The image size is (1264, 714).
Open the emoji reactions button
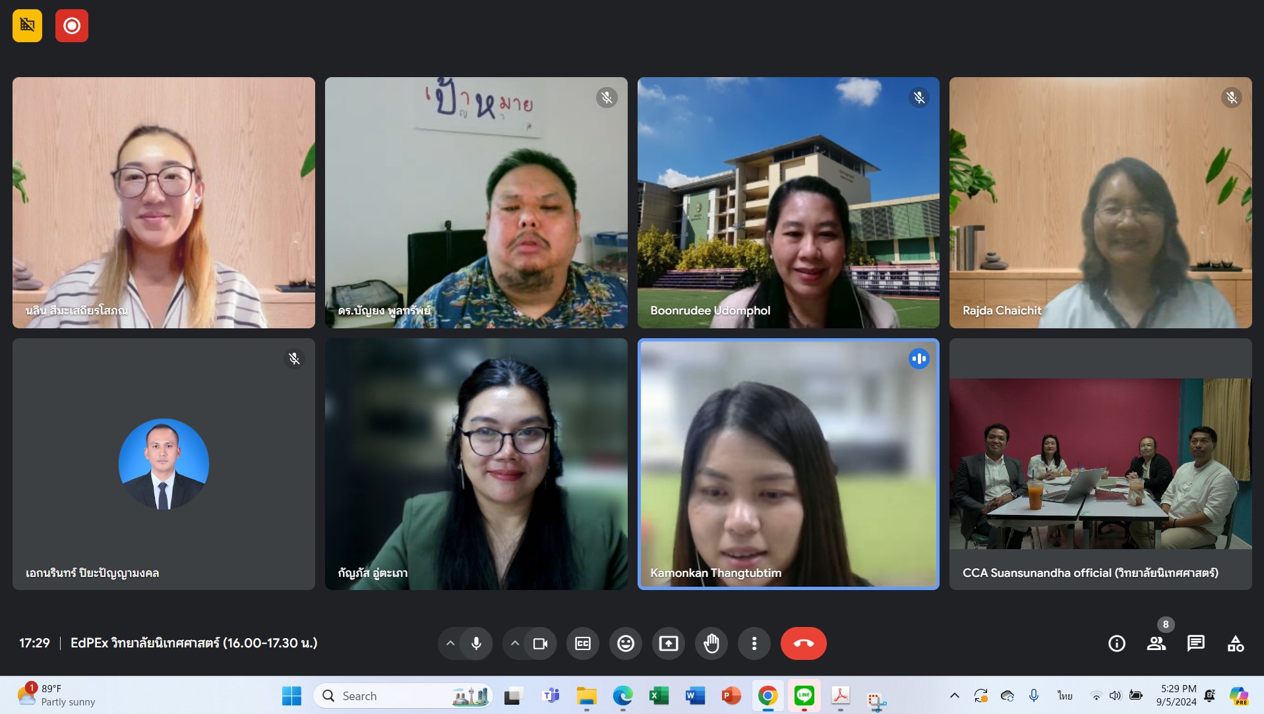click(x=625, y=643)
